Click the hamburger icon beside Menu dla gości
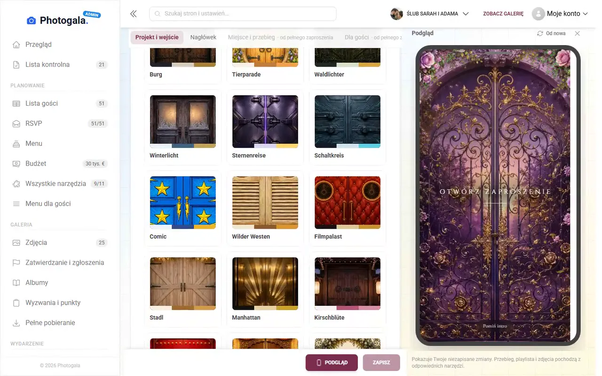This screenshot has width=602, height=376. pyautogui.click(x=16, y=204)
